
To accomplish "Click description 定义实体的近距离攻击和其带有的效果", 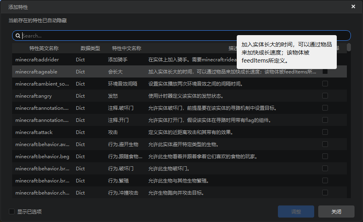I will (191, 132).
